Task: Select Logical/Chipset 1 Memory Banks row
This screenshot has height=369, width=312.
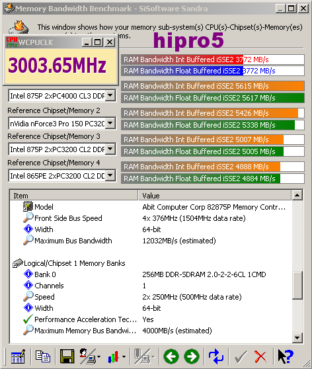Action: click(x=151, y=263)
